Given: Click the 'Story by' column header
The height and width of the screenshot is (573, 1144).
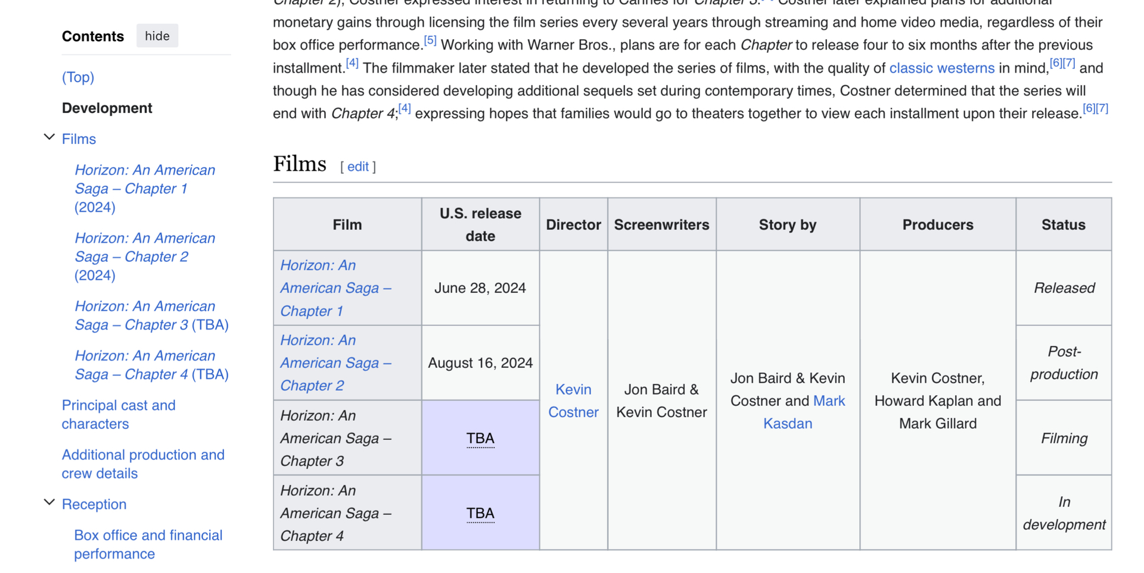Looking at the screenshot, I should point(788,224).
